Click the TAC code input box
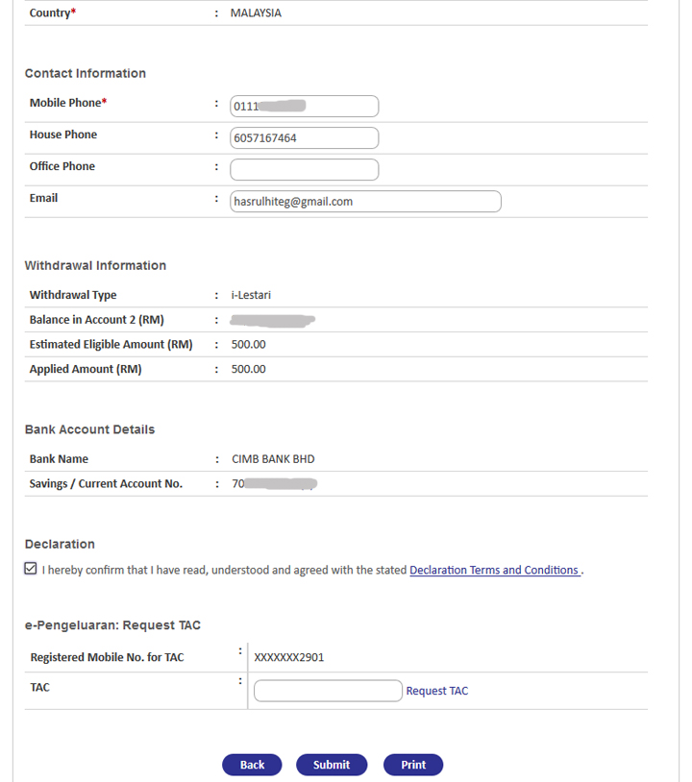692x782 pixels. 328,691
